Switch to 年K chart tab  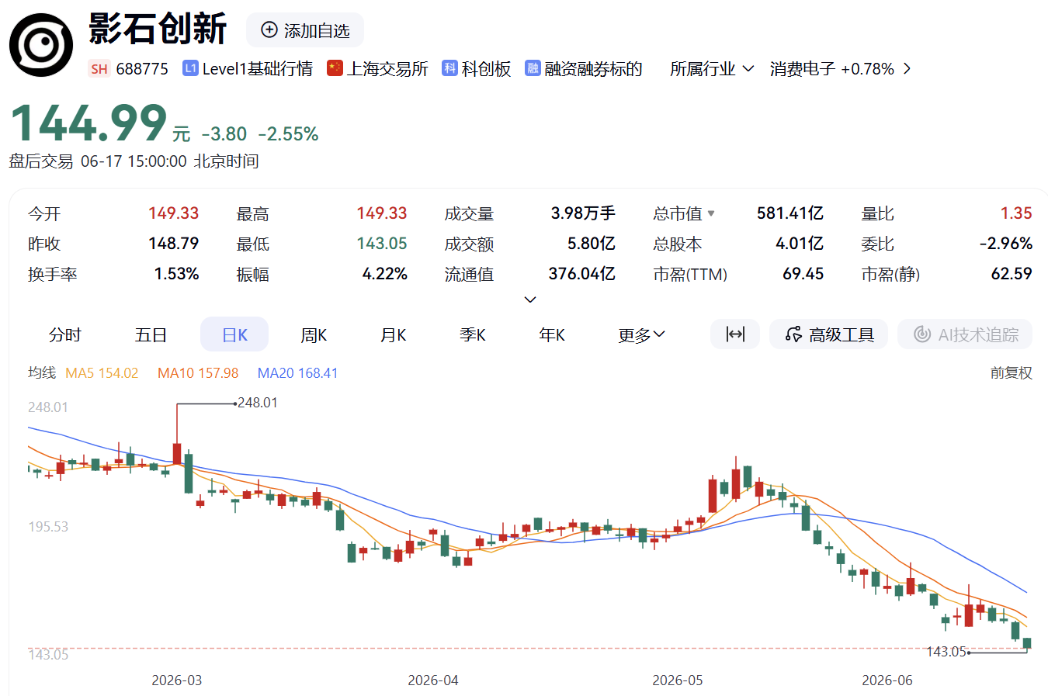point(552,335)
